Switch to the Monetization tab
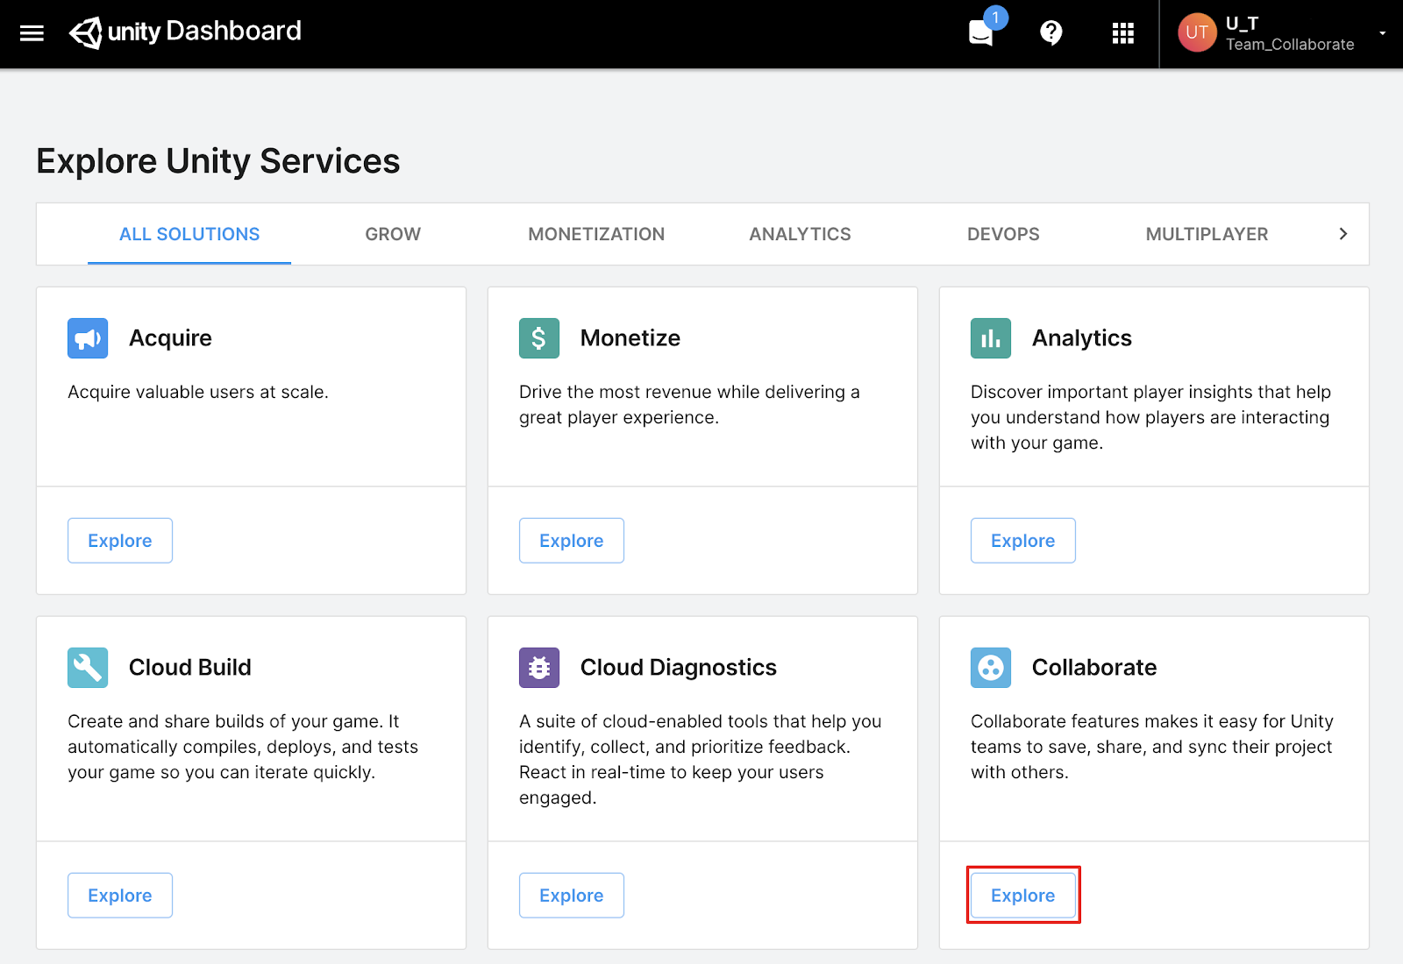 [596, 234]
